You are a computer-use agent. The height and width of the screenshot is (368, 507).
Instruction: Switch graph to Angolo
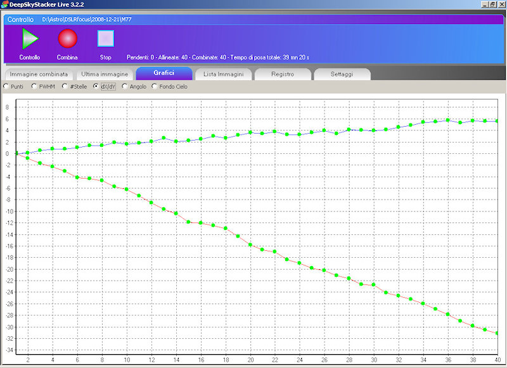pos(124,86)
